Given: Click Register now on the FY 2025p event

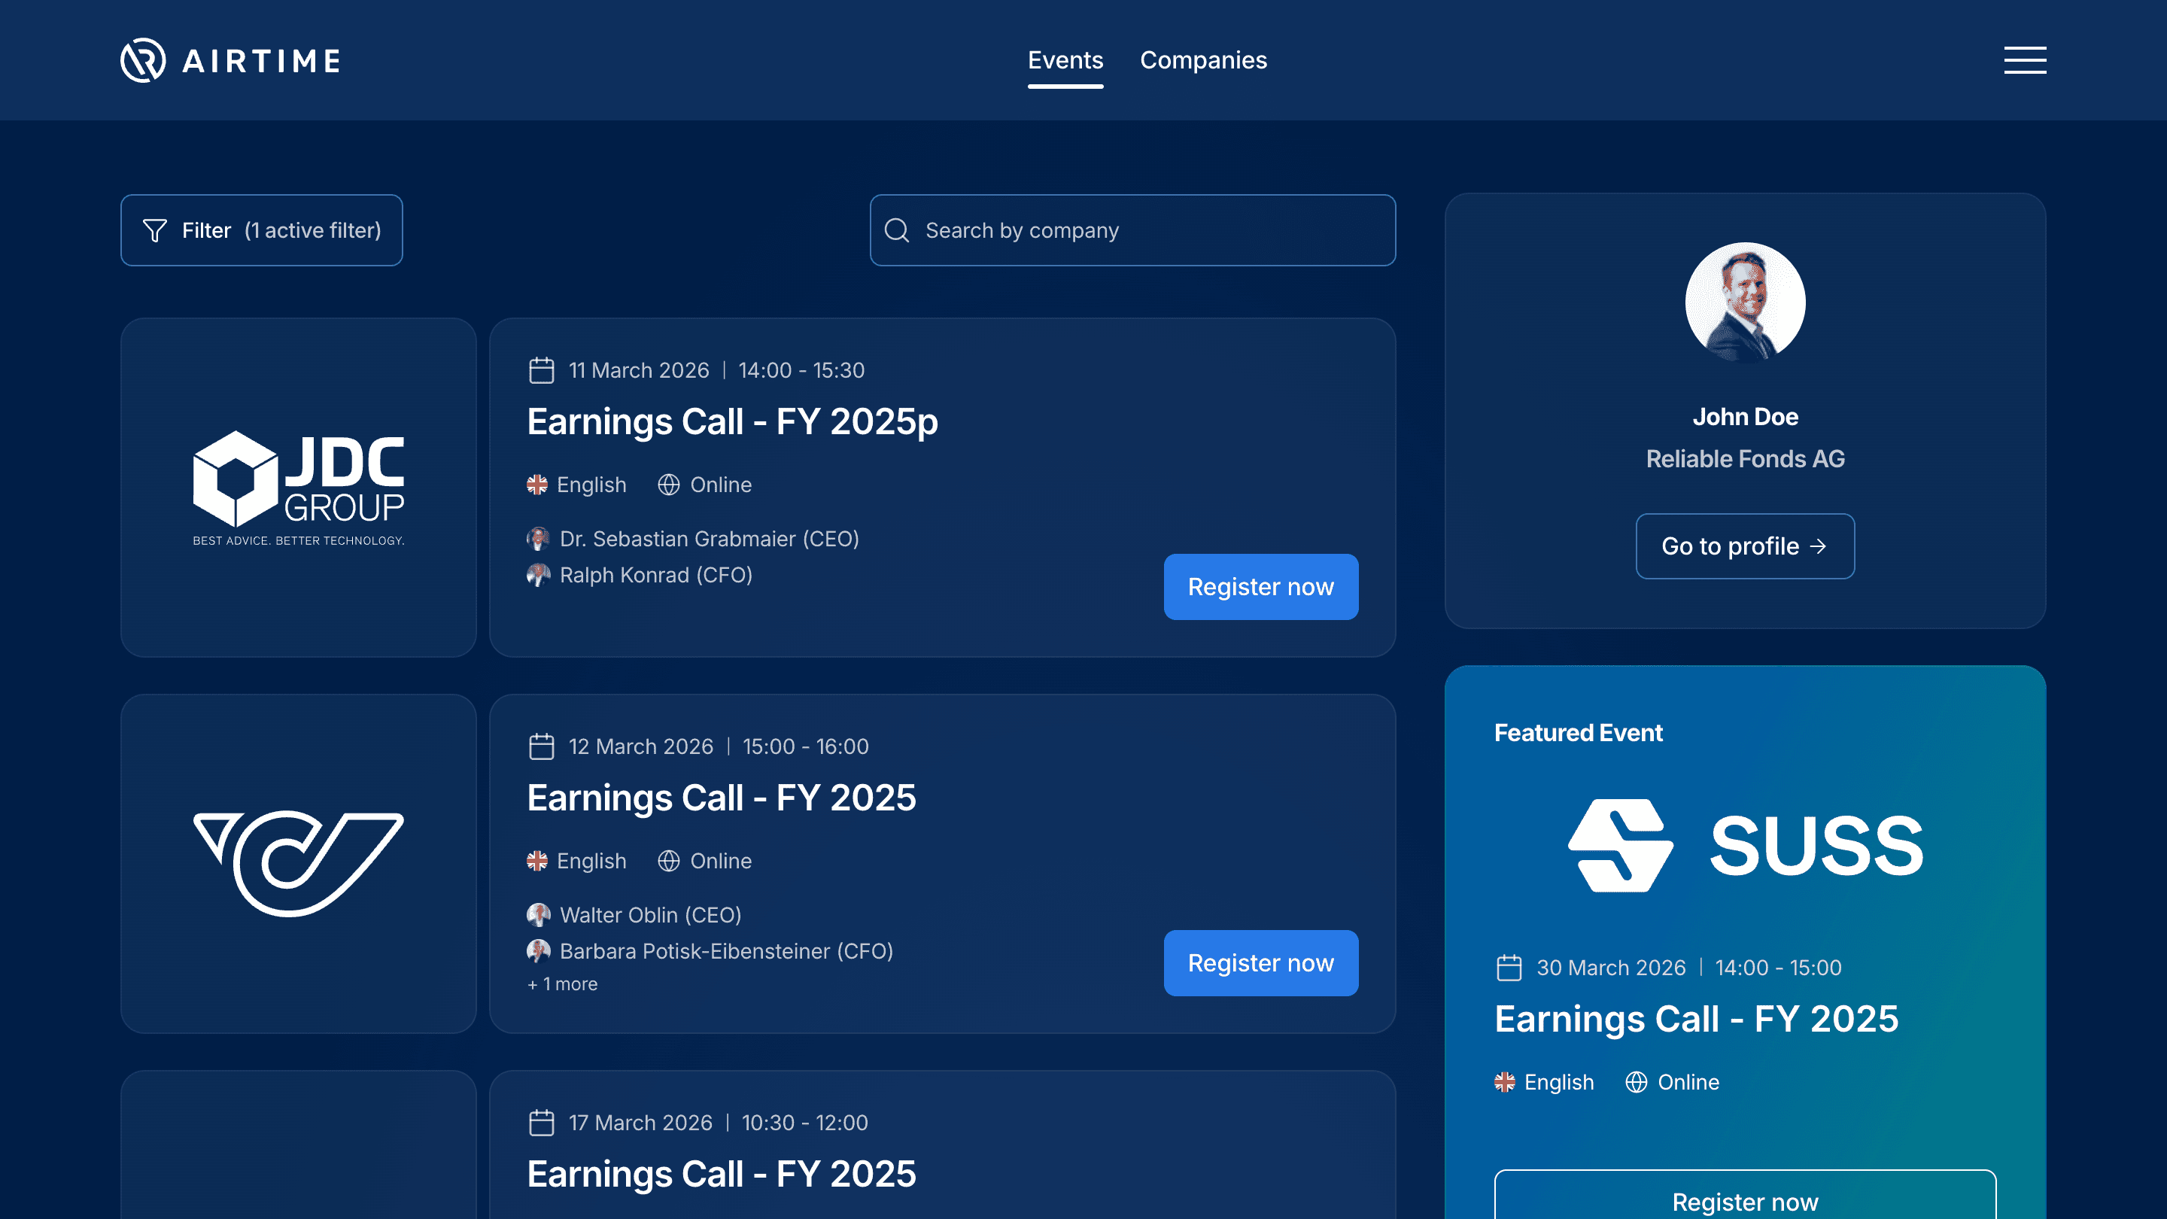Looking at the screenshot, I should [1260, 587].
